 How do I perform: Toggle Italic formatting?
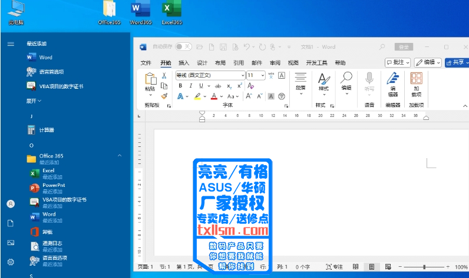pos(190,86)
